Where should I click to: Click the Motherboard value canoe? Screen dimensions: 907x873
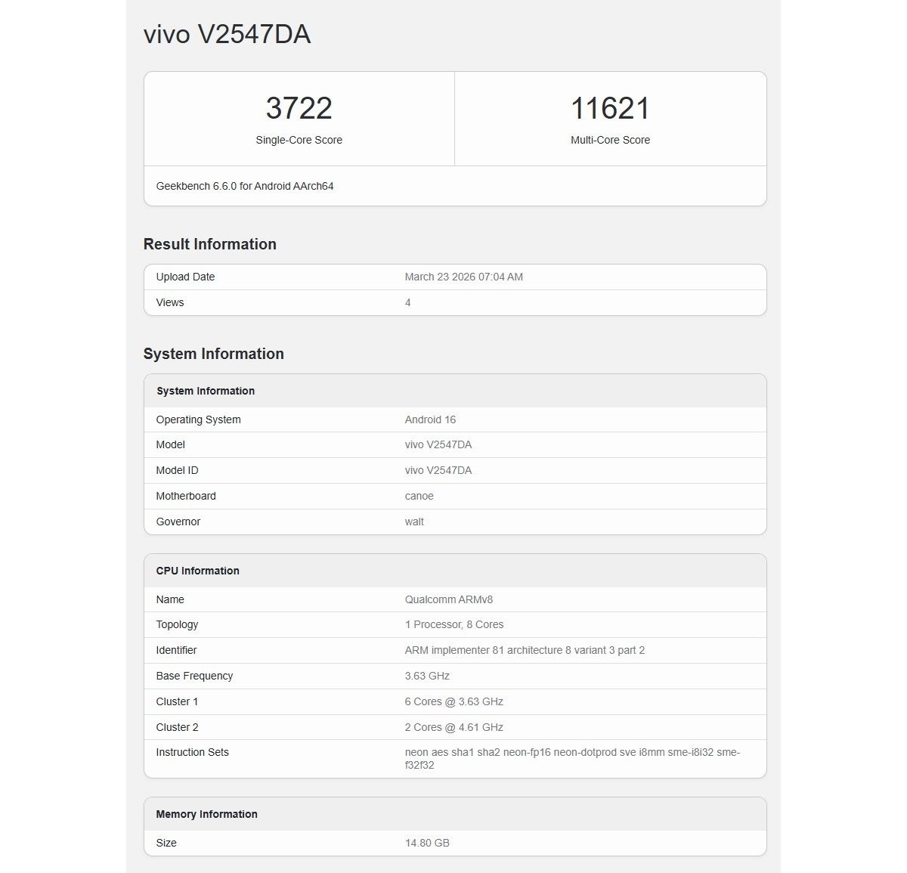coord(419,496)
